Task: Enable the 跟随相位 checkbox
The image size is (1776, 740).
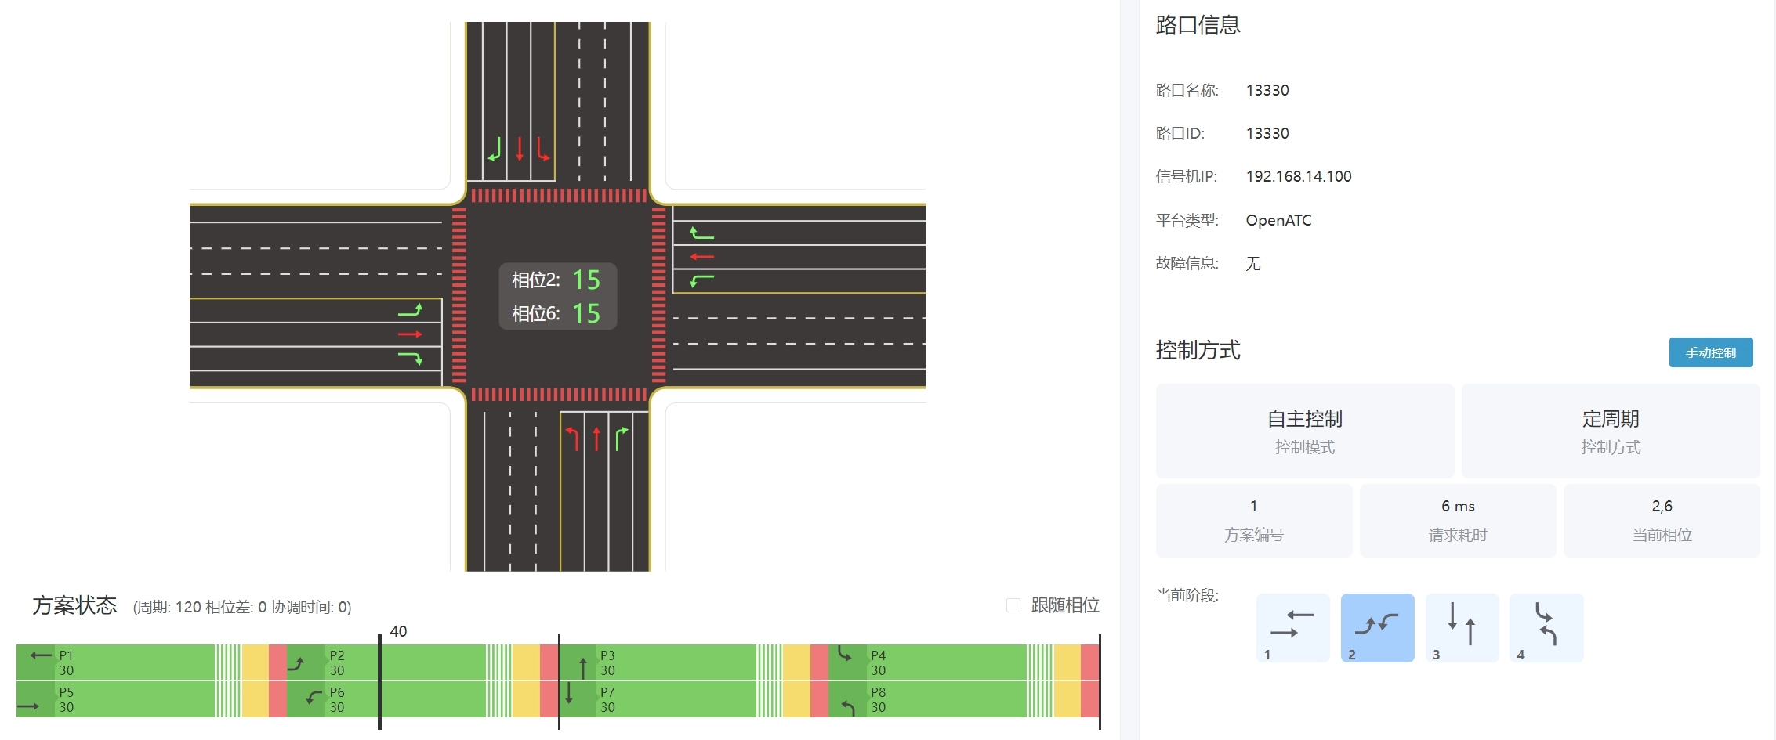Action: click(1013, 605)
